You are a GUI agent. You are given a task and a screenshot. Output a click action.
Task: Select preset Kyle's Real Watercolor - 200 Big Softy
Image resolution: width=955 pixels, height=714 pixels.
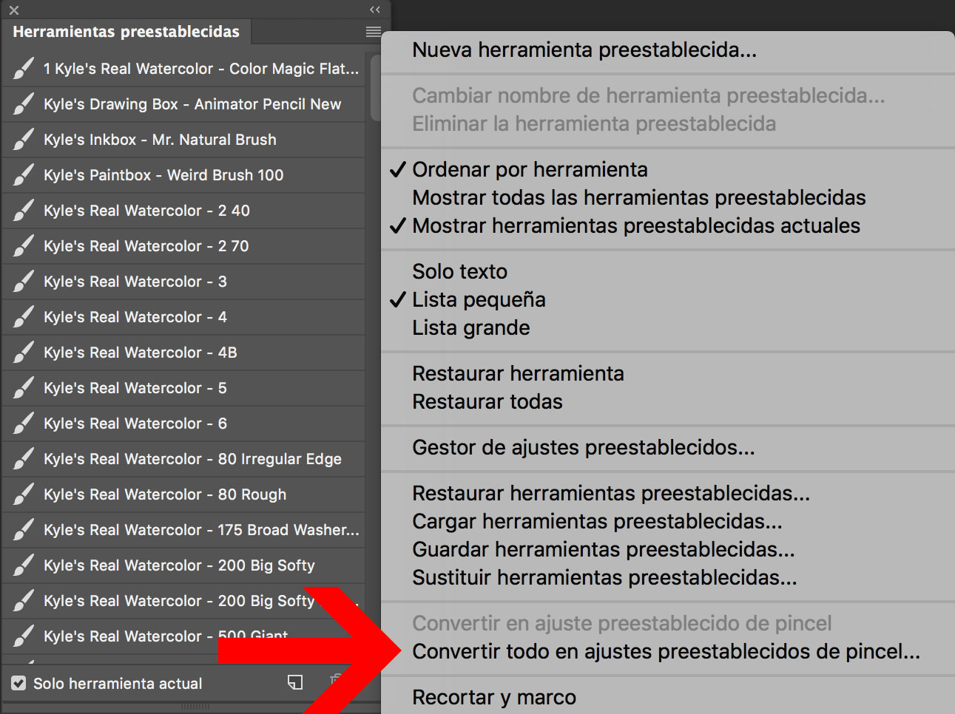coord(183,565)
